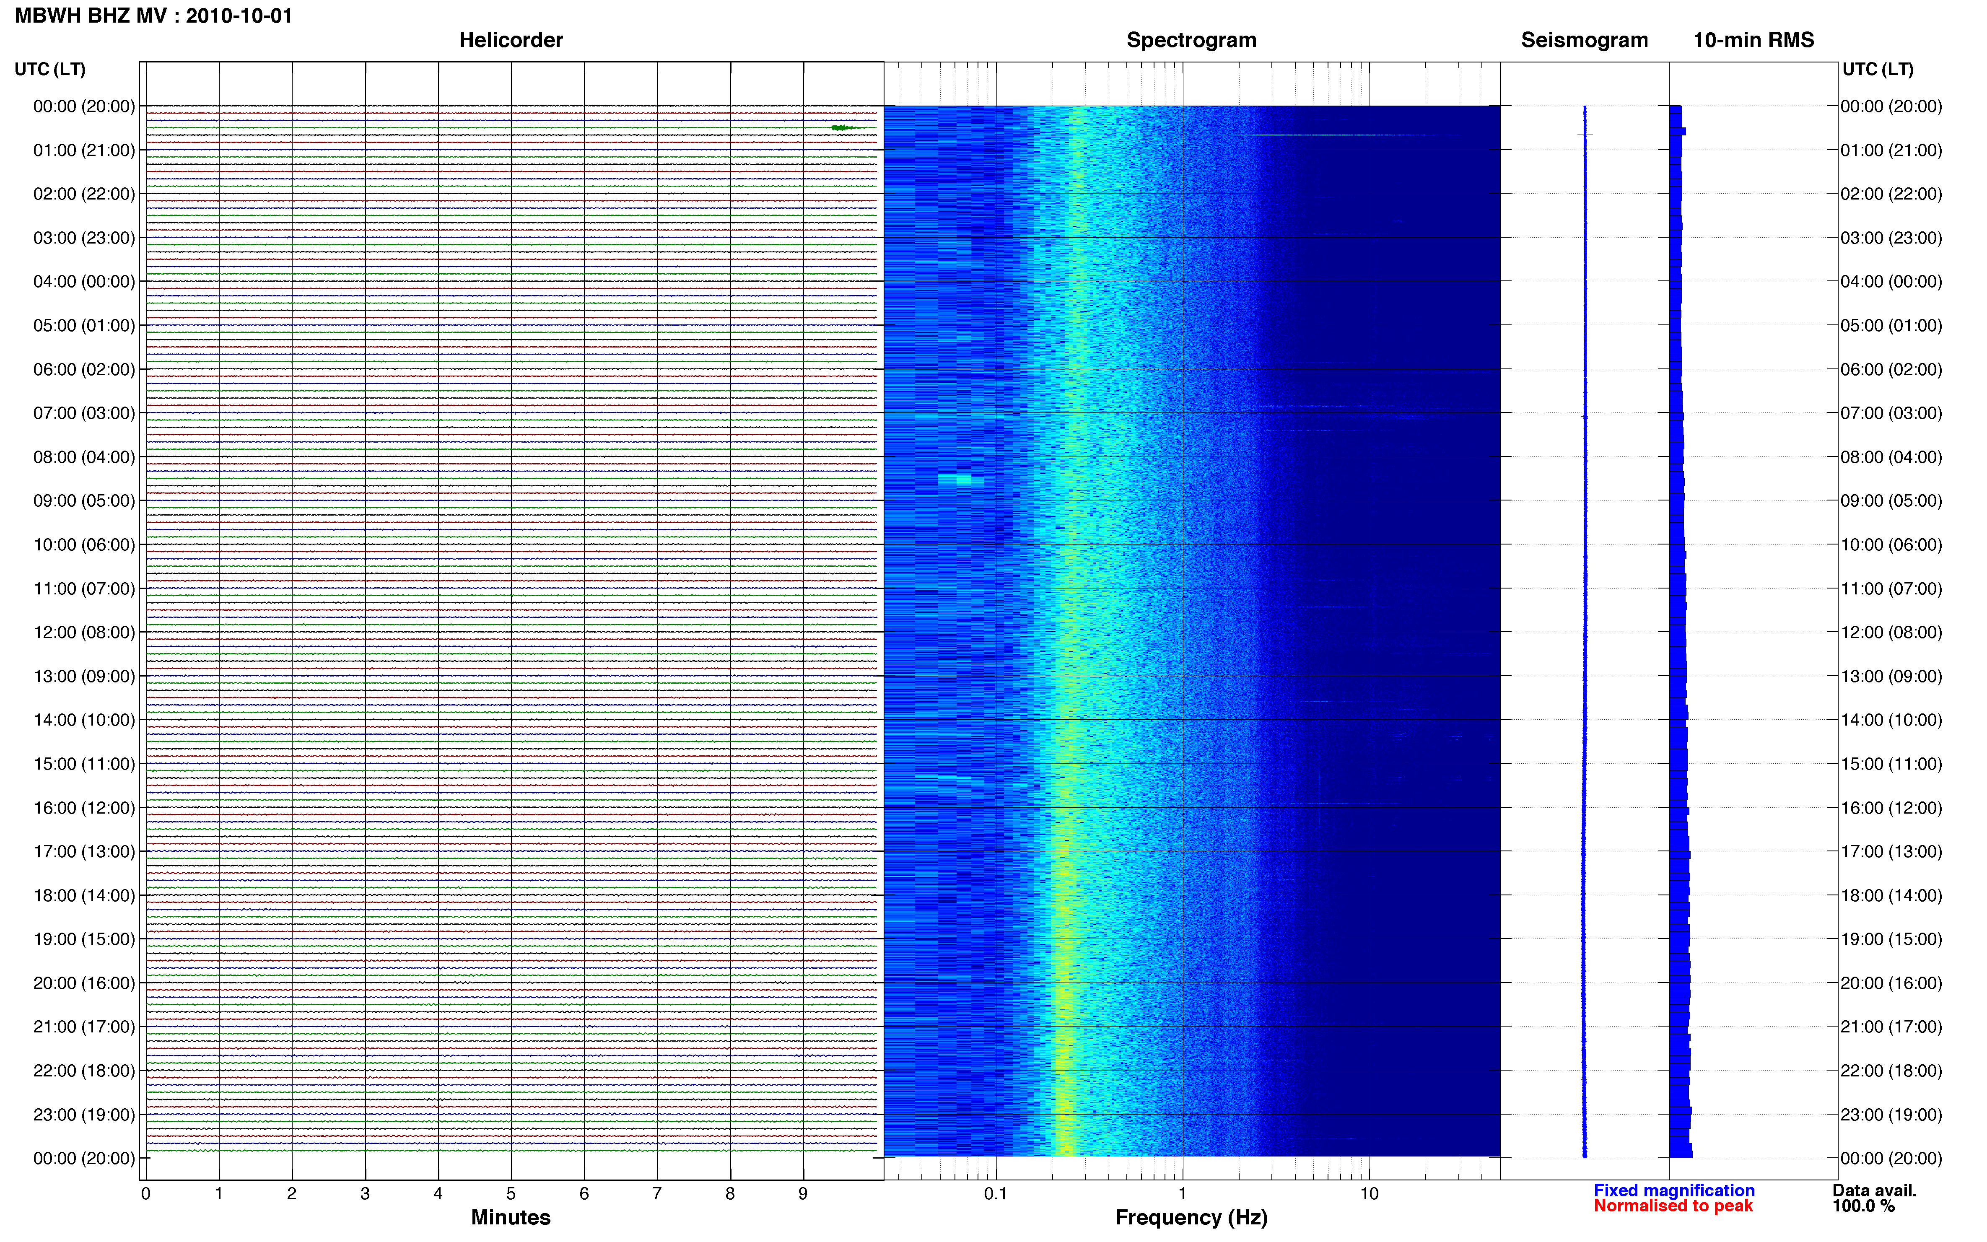1987x1242 pixels.
Task: Click the right time label '10:00 (06:00)'
Action: (x=1891, y=545)
